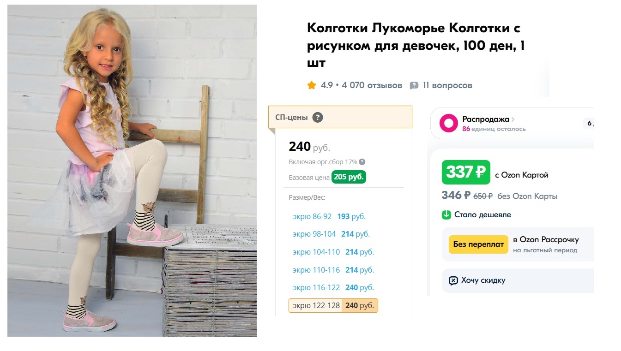Click the questions speech bubble icon

click(x=414, y=85)
